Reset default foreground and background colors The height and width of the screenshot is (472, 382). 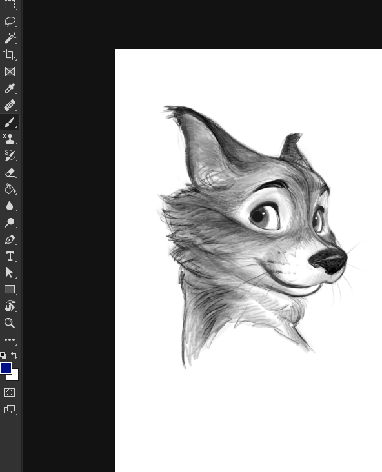coord(3,355)
